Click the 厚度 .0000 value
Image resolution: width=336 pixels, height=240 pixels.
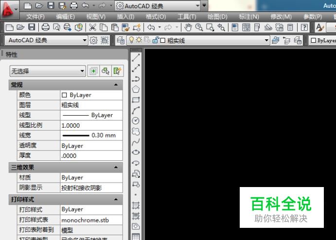pos(91,155)
